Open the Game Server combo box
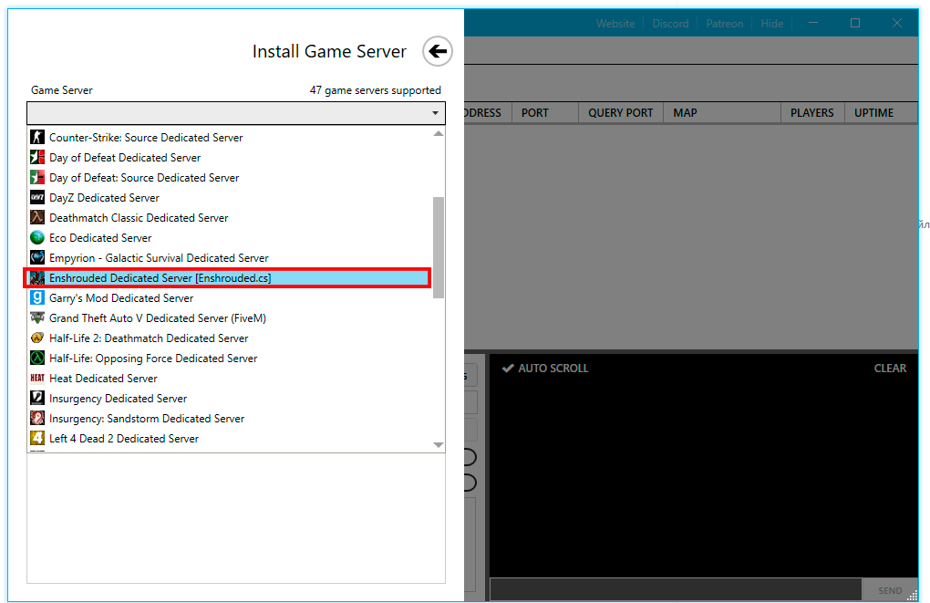930x603 pixels. point(236,113)
